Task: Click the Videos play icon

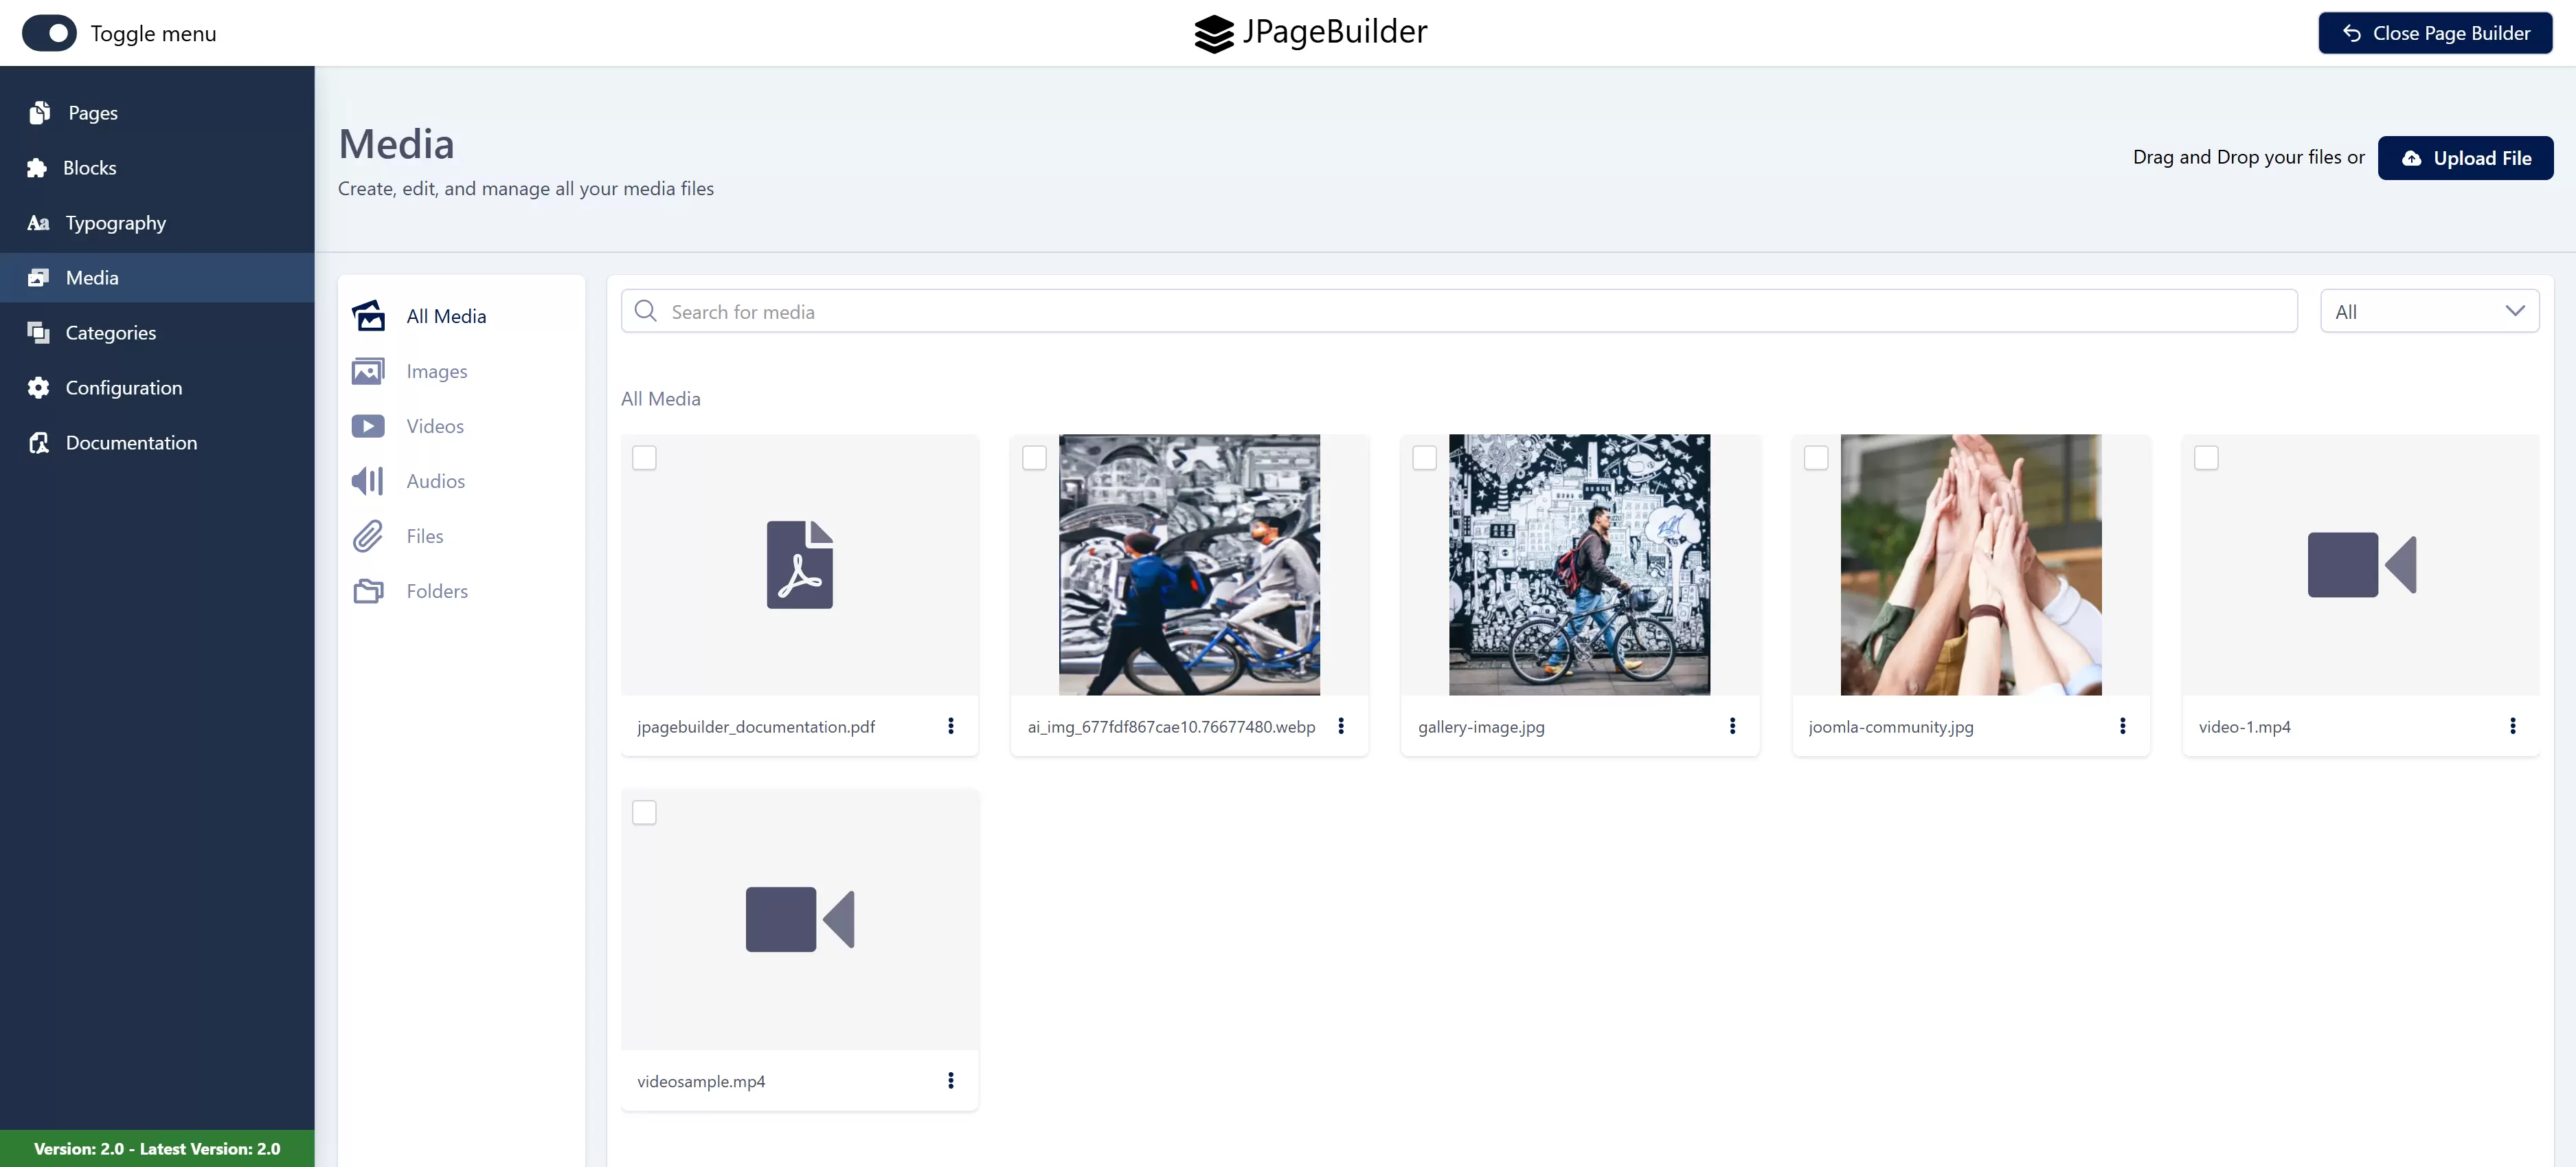Action: click(x=368, y=425)
